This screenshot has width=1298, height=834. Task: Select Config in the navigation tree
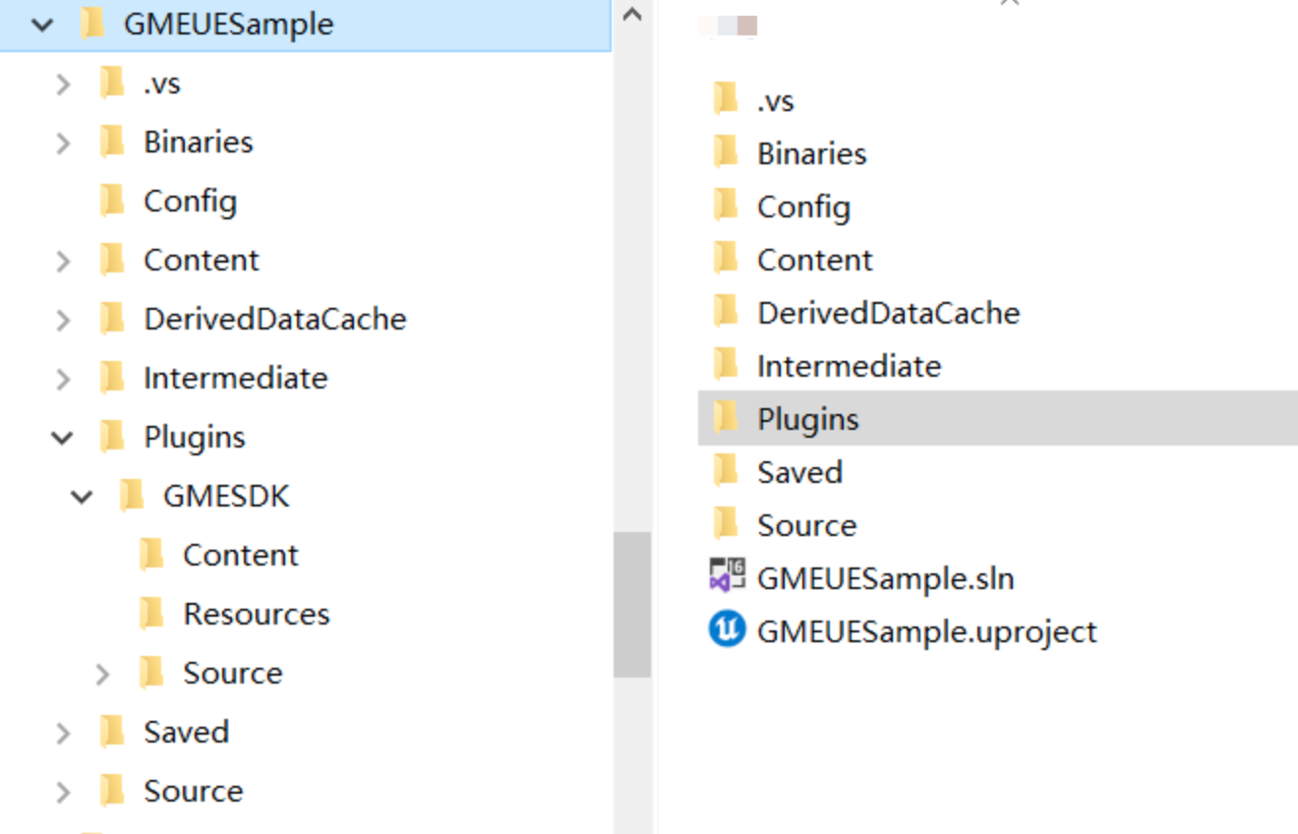pyautogui.click(x=190, y=201)
